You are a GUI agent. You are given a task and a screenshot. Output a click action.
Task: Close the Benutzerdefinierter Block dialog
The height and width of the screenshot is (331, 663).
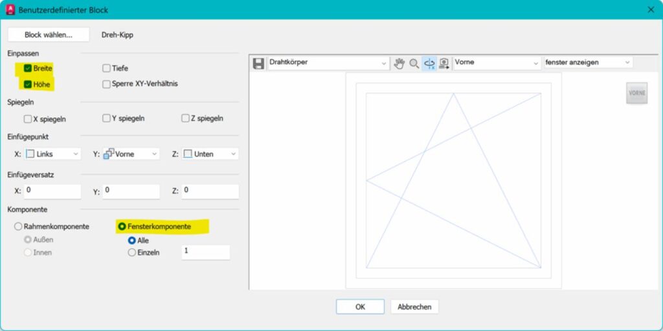(x=651, y=10)
